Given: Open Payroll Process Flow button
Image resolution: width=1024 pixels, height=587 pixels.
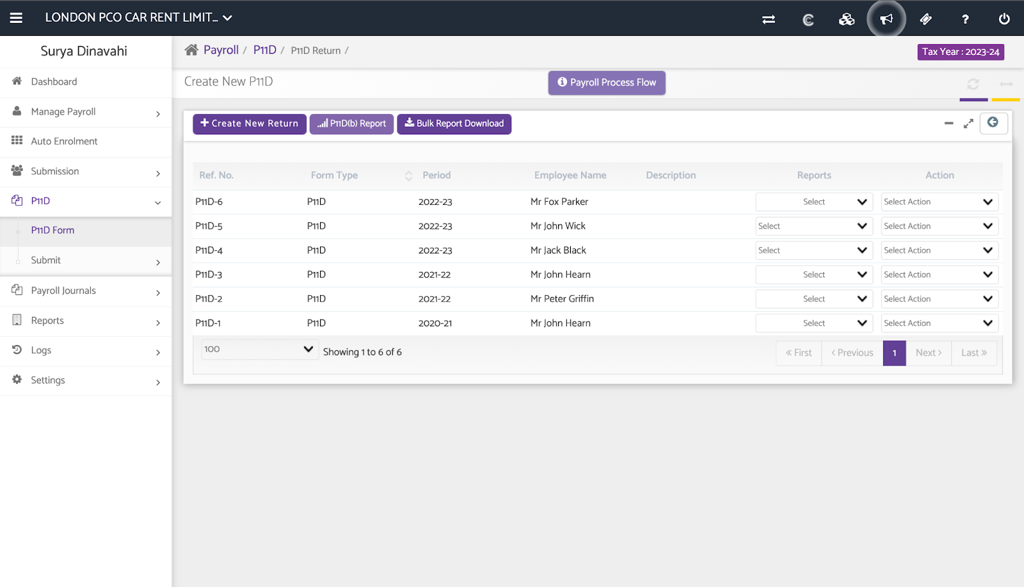Looking at the screenshot, I should tap(607, 83).
